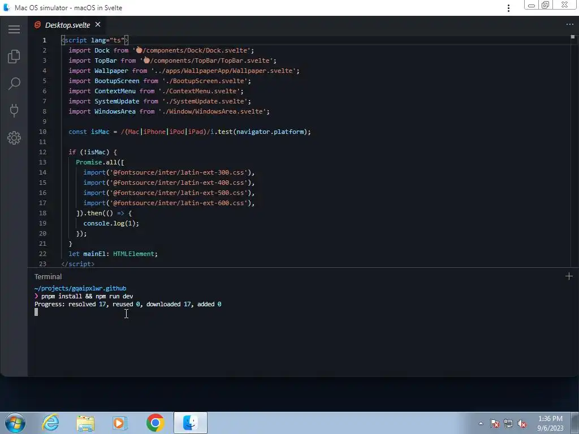Click the script lang="ts" opening tag
The image size is (579, 434).
94,40
